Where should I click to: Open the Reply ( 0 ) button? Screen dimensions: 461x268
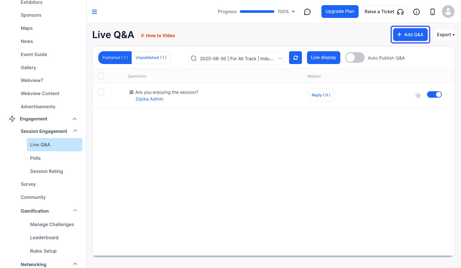[x=321, y=95]
